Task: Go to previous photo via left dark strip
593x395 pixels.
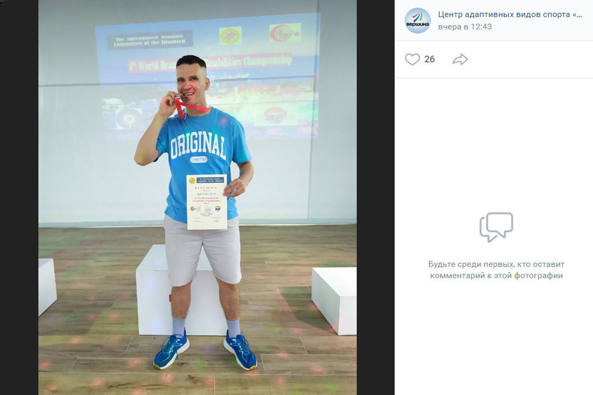Action: click(19, 198)
